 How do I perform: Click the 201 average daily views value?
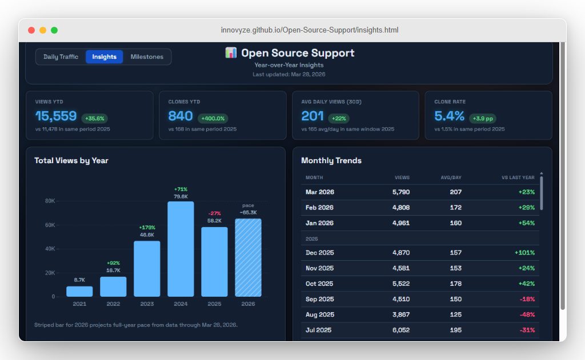pos(312,116)
